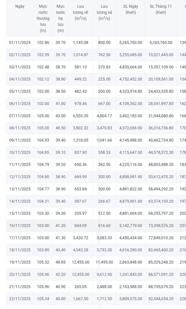
Task: Click the "SL Tháng 11 (Kwh)" column header
Action: (x=161, y=9)
